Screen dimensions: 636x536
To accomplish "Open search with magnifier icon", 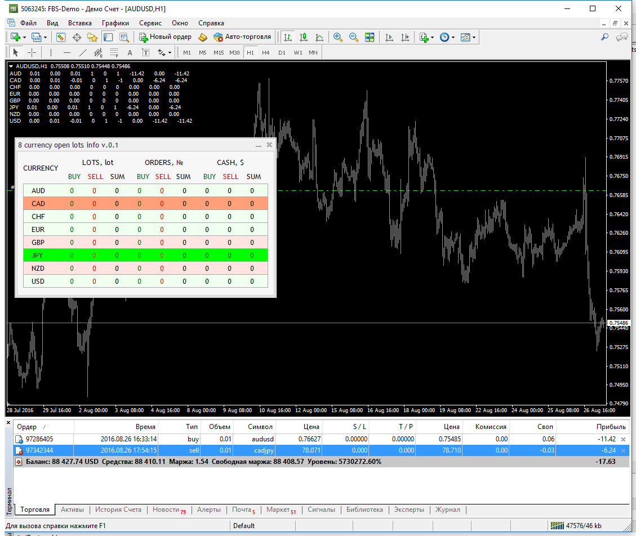I will click(x=605, y=37).
